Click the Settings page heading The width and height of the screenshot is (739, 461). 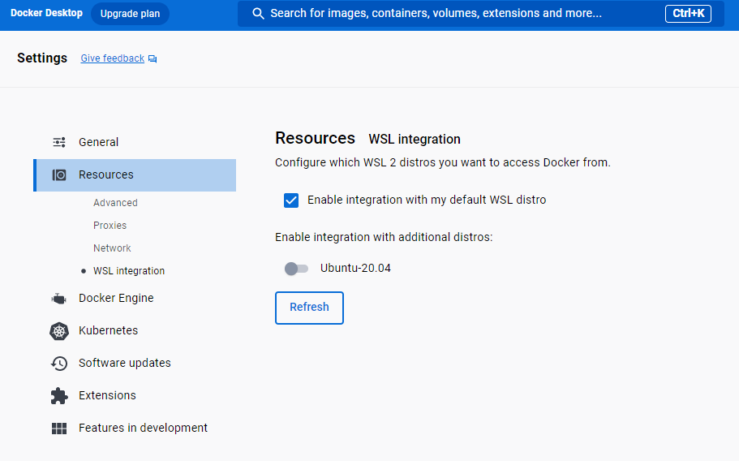click(x=42, y=58)
